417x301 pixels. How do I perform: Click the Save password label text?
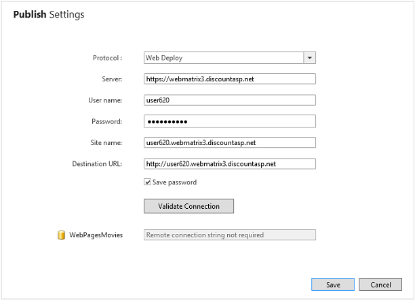pyautogui.click(x=174, y=182)
